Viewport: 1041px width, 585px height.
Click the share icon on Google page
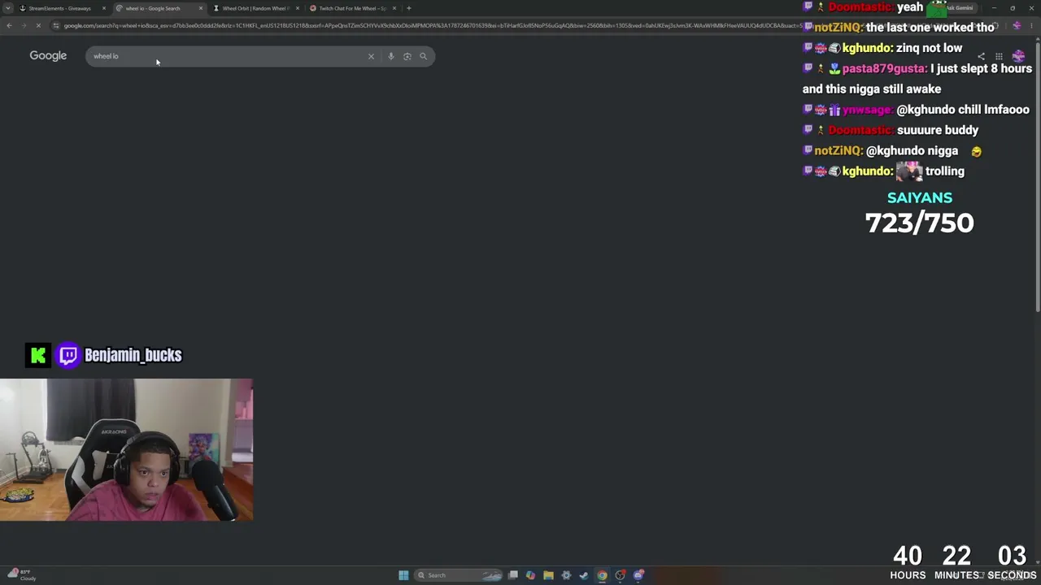pos(981,56)
